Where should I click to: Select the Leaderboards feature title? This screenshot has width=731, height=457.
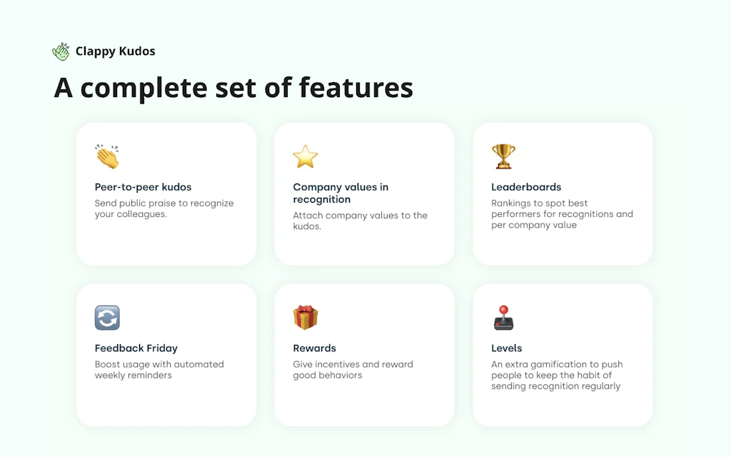click(x=526, y=187)
